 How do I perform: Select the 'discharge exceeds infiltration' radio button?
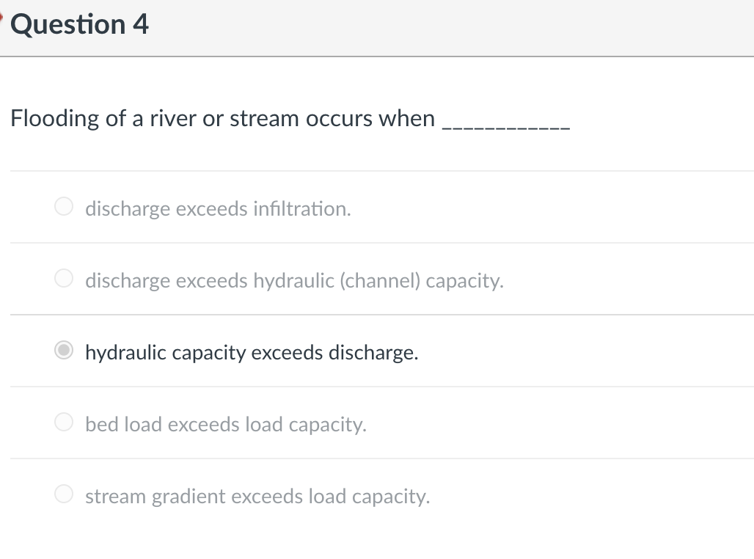(x=65, y=208)
